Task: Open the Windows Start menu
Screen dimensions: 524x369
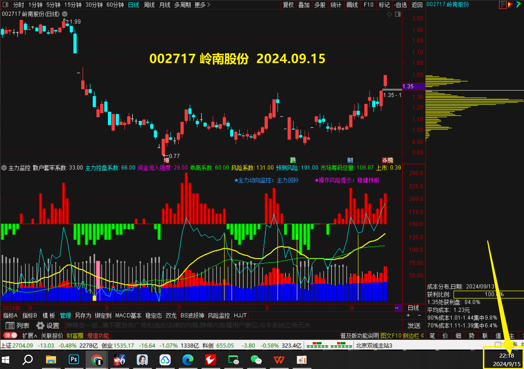Action: pos(6,359)
